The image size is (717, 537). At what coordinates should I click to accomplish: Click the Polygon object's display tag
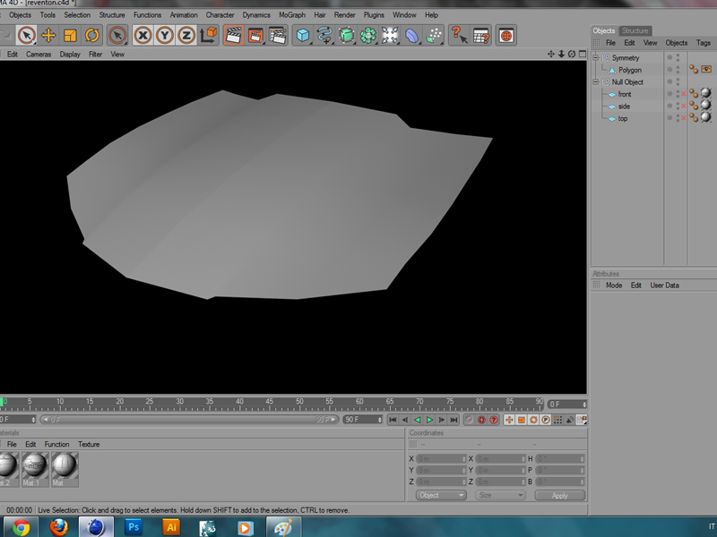click(x=706, y=70)
